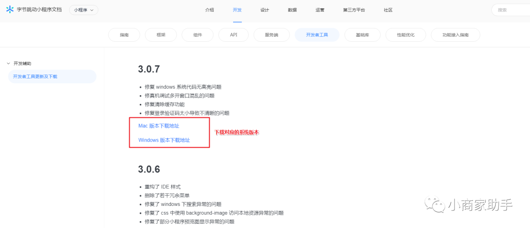Click text 删除了若干冗余菜单
This screenshot has height=228, width=530.
point(166,196)
